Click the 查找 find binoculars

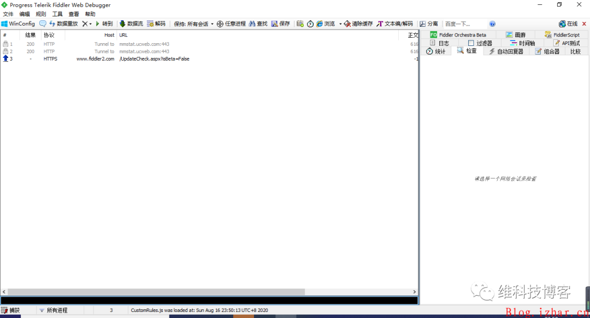pos(258,23)
